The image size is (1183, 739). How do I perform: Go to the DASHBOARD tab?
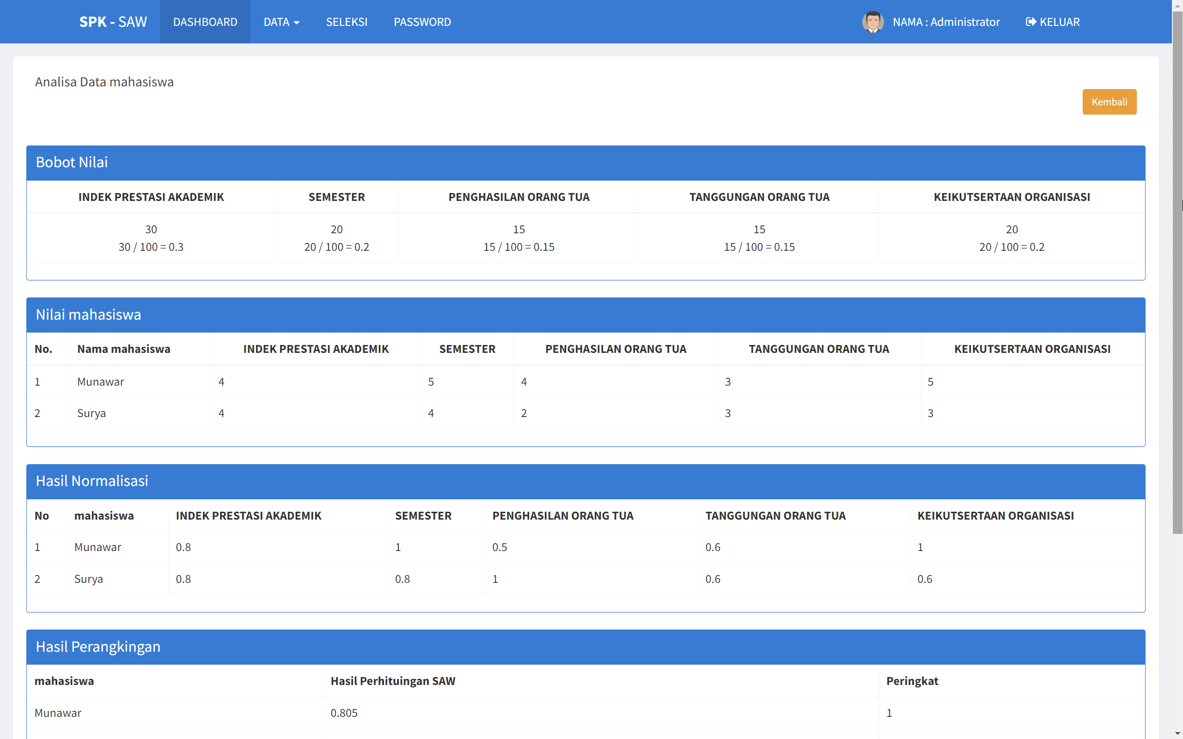[205, 22]
